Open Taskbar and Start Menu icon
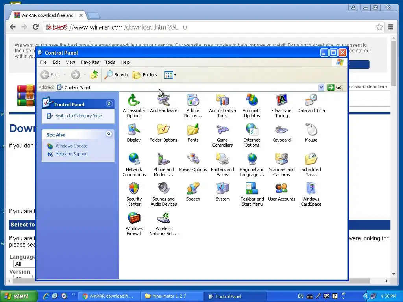 252,194
